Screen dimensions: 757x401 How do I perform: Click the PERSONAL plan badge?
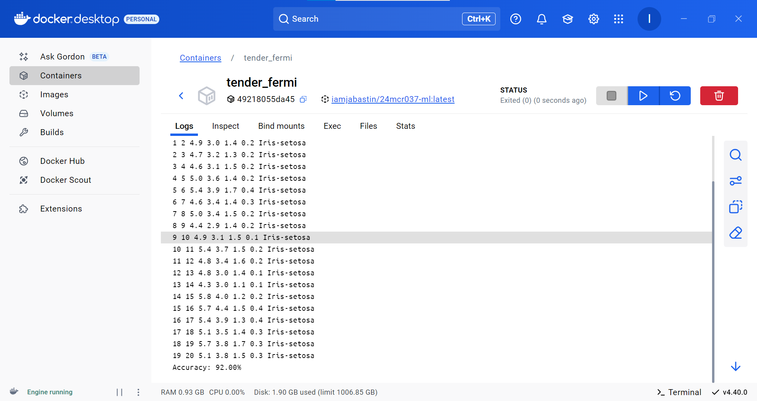tap(142, 19)
